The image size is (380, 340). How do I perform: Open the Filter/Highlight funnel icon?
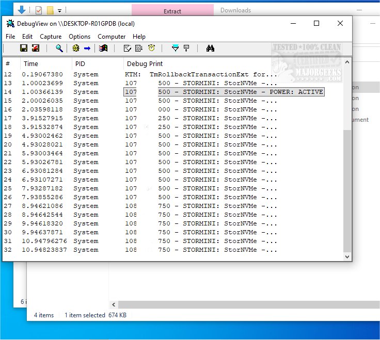(x=175, y=48)
